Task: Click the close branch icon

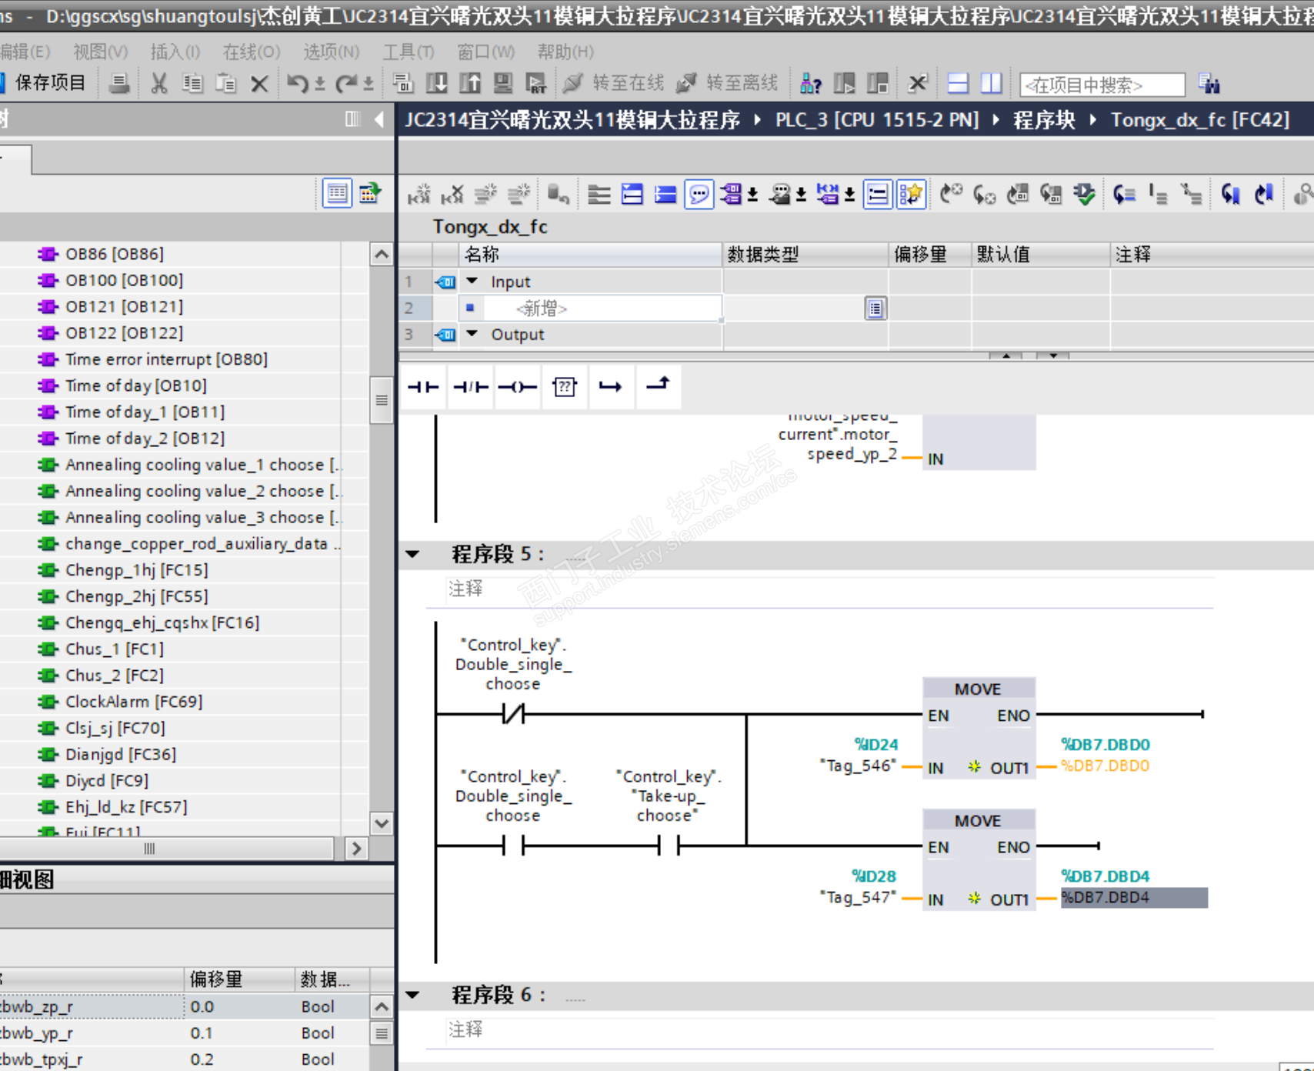Action: [x=658, y=385]
